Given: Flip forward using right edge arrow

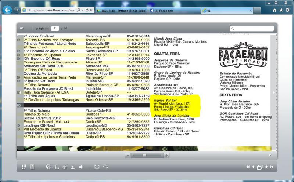Looking at the screenshot, I should [x=273, y=92].
